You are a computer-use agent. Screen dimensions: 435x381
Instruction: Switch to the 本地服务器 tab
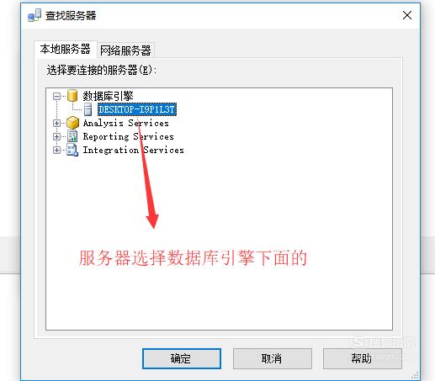point(66,50)
